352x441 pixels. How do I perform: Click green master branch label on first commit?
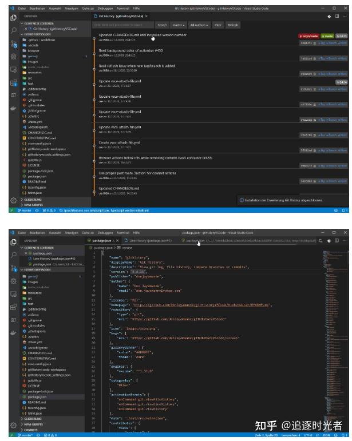tap(327, 36)
